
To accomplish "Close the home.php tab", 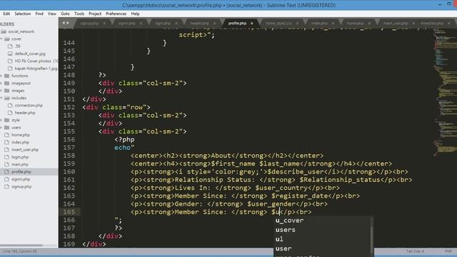I will tap(369, 24).
